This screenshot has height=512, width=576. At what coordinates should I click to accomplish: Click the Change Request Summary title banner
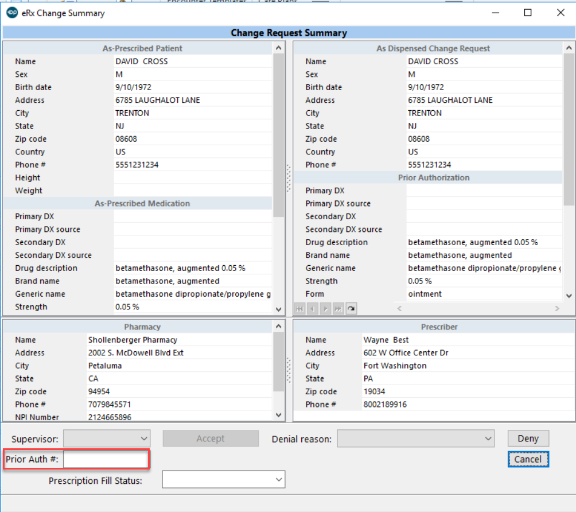[x=289, y=33]
